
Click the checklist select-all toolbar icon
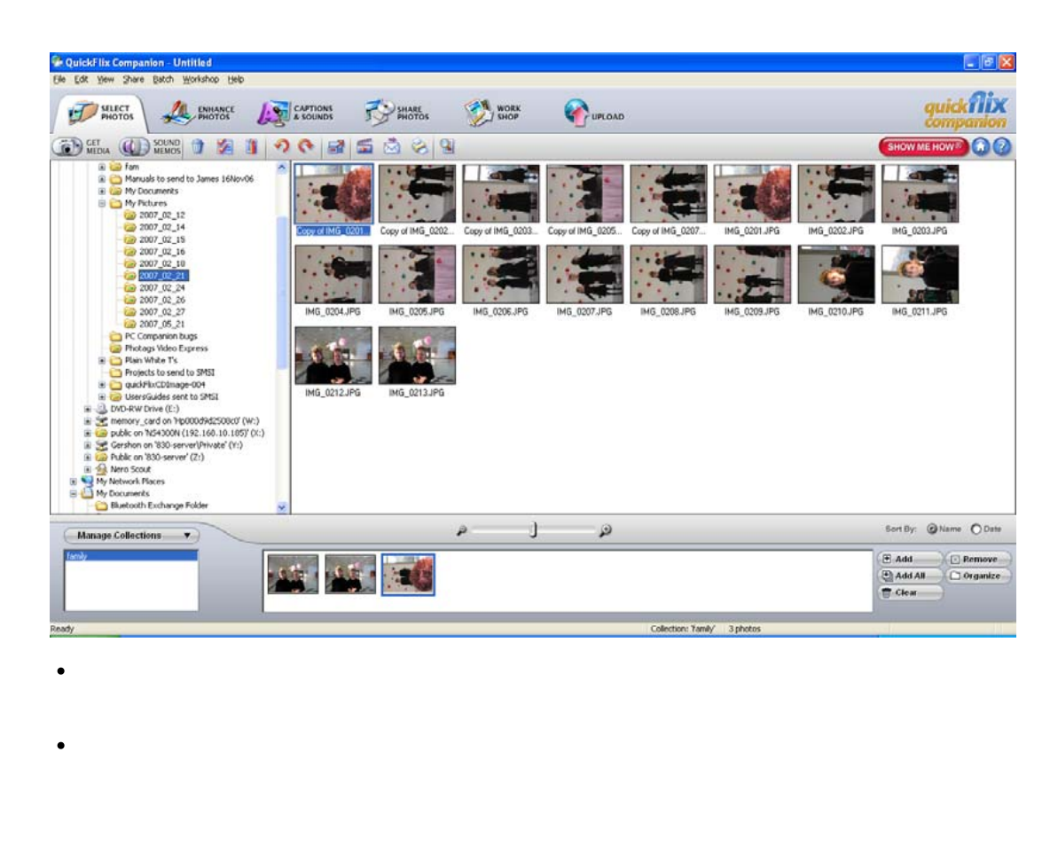pos(224,146)
